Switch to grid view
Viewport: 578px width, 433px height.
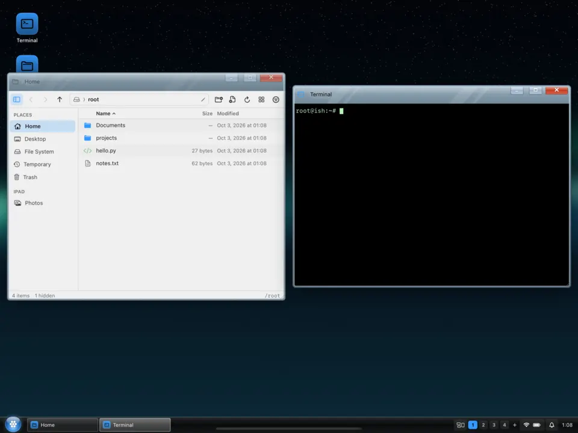tap(261, 99)
